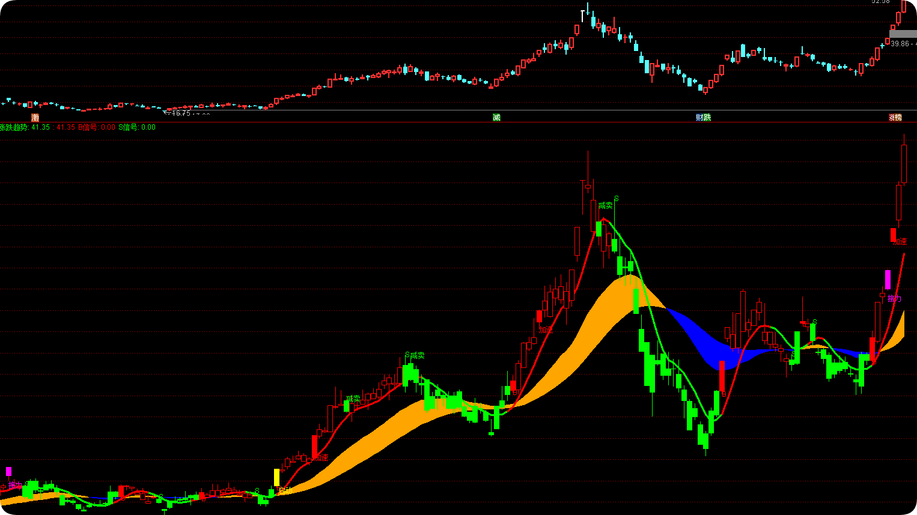This screenshot has height=515, width=917.
Task: Open the blue 财 info marker
Action: pyautogui.click(x=700, y=118)
